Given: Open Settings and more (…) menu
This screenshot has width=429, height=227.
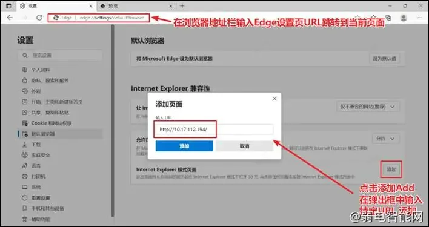Looking at the screenshot, I should click(x=419, y=18).
